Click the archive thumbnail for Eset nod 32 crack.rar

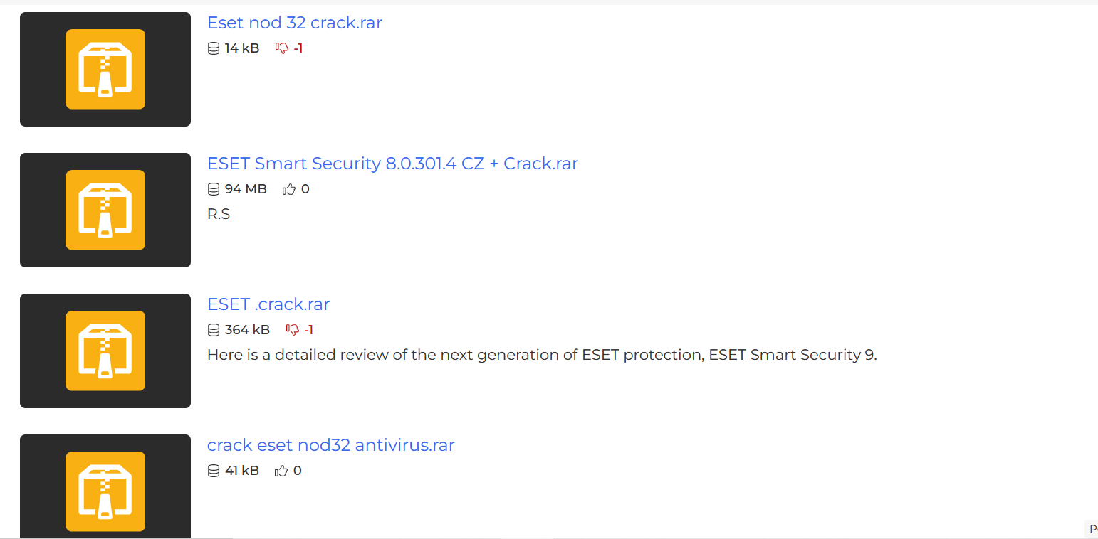(x=105, y=69)
